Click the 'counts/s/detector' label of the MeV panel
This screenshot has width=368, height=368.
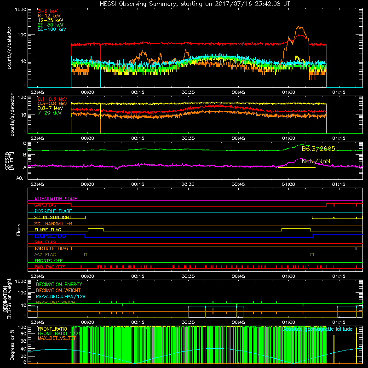[12, 115]
